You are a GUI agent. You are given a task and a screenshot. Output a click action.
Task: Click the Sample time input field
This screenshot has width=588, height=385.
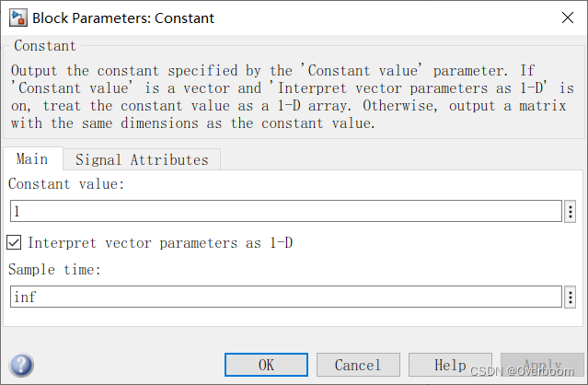point(286,297)
